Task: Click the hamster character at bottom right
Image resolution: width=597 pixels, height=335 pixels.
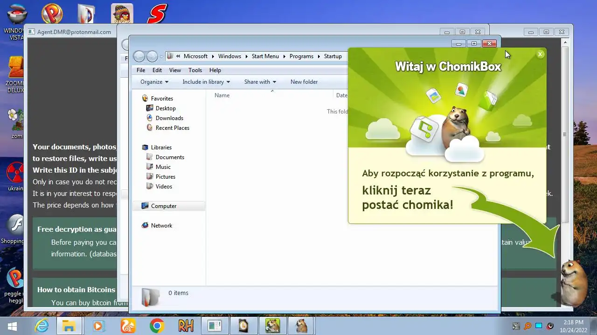Action: coord(573,282)
